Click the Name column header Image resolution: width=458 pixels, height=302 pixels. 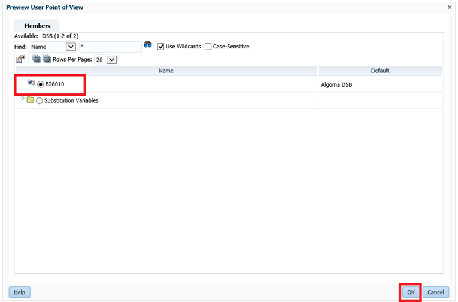pos(166,71)
